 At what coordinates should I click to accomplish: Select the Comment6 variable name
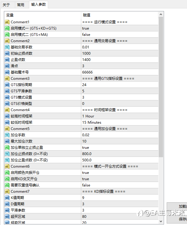coord(20,166)
